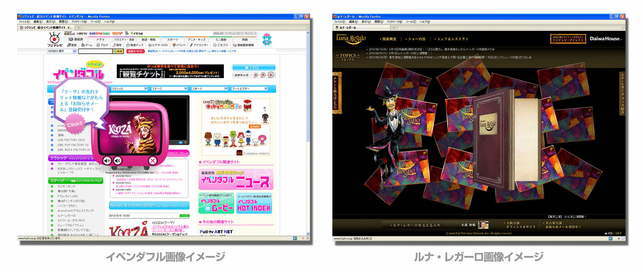
Task: Open the こちフジ section link
Action: (221, 45)
